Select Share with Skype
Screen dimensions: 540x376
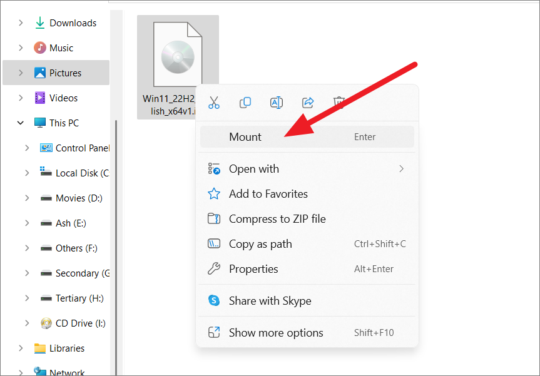pyautogui.click(x=307, y=300)
